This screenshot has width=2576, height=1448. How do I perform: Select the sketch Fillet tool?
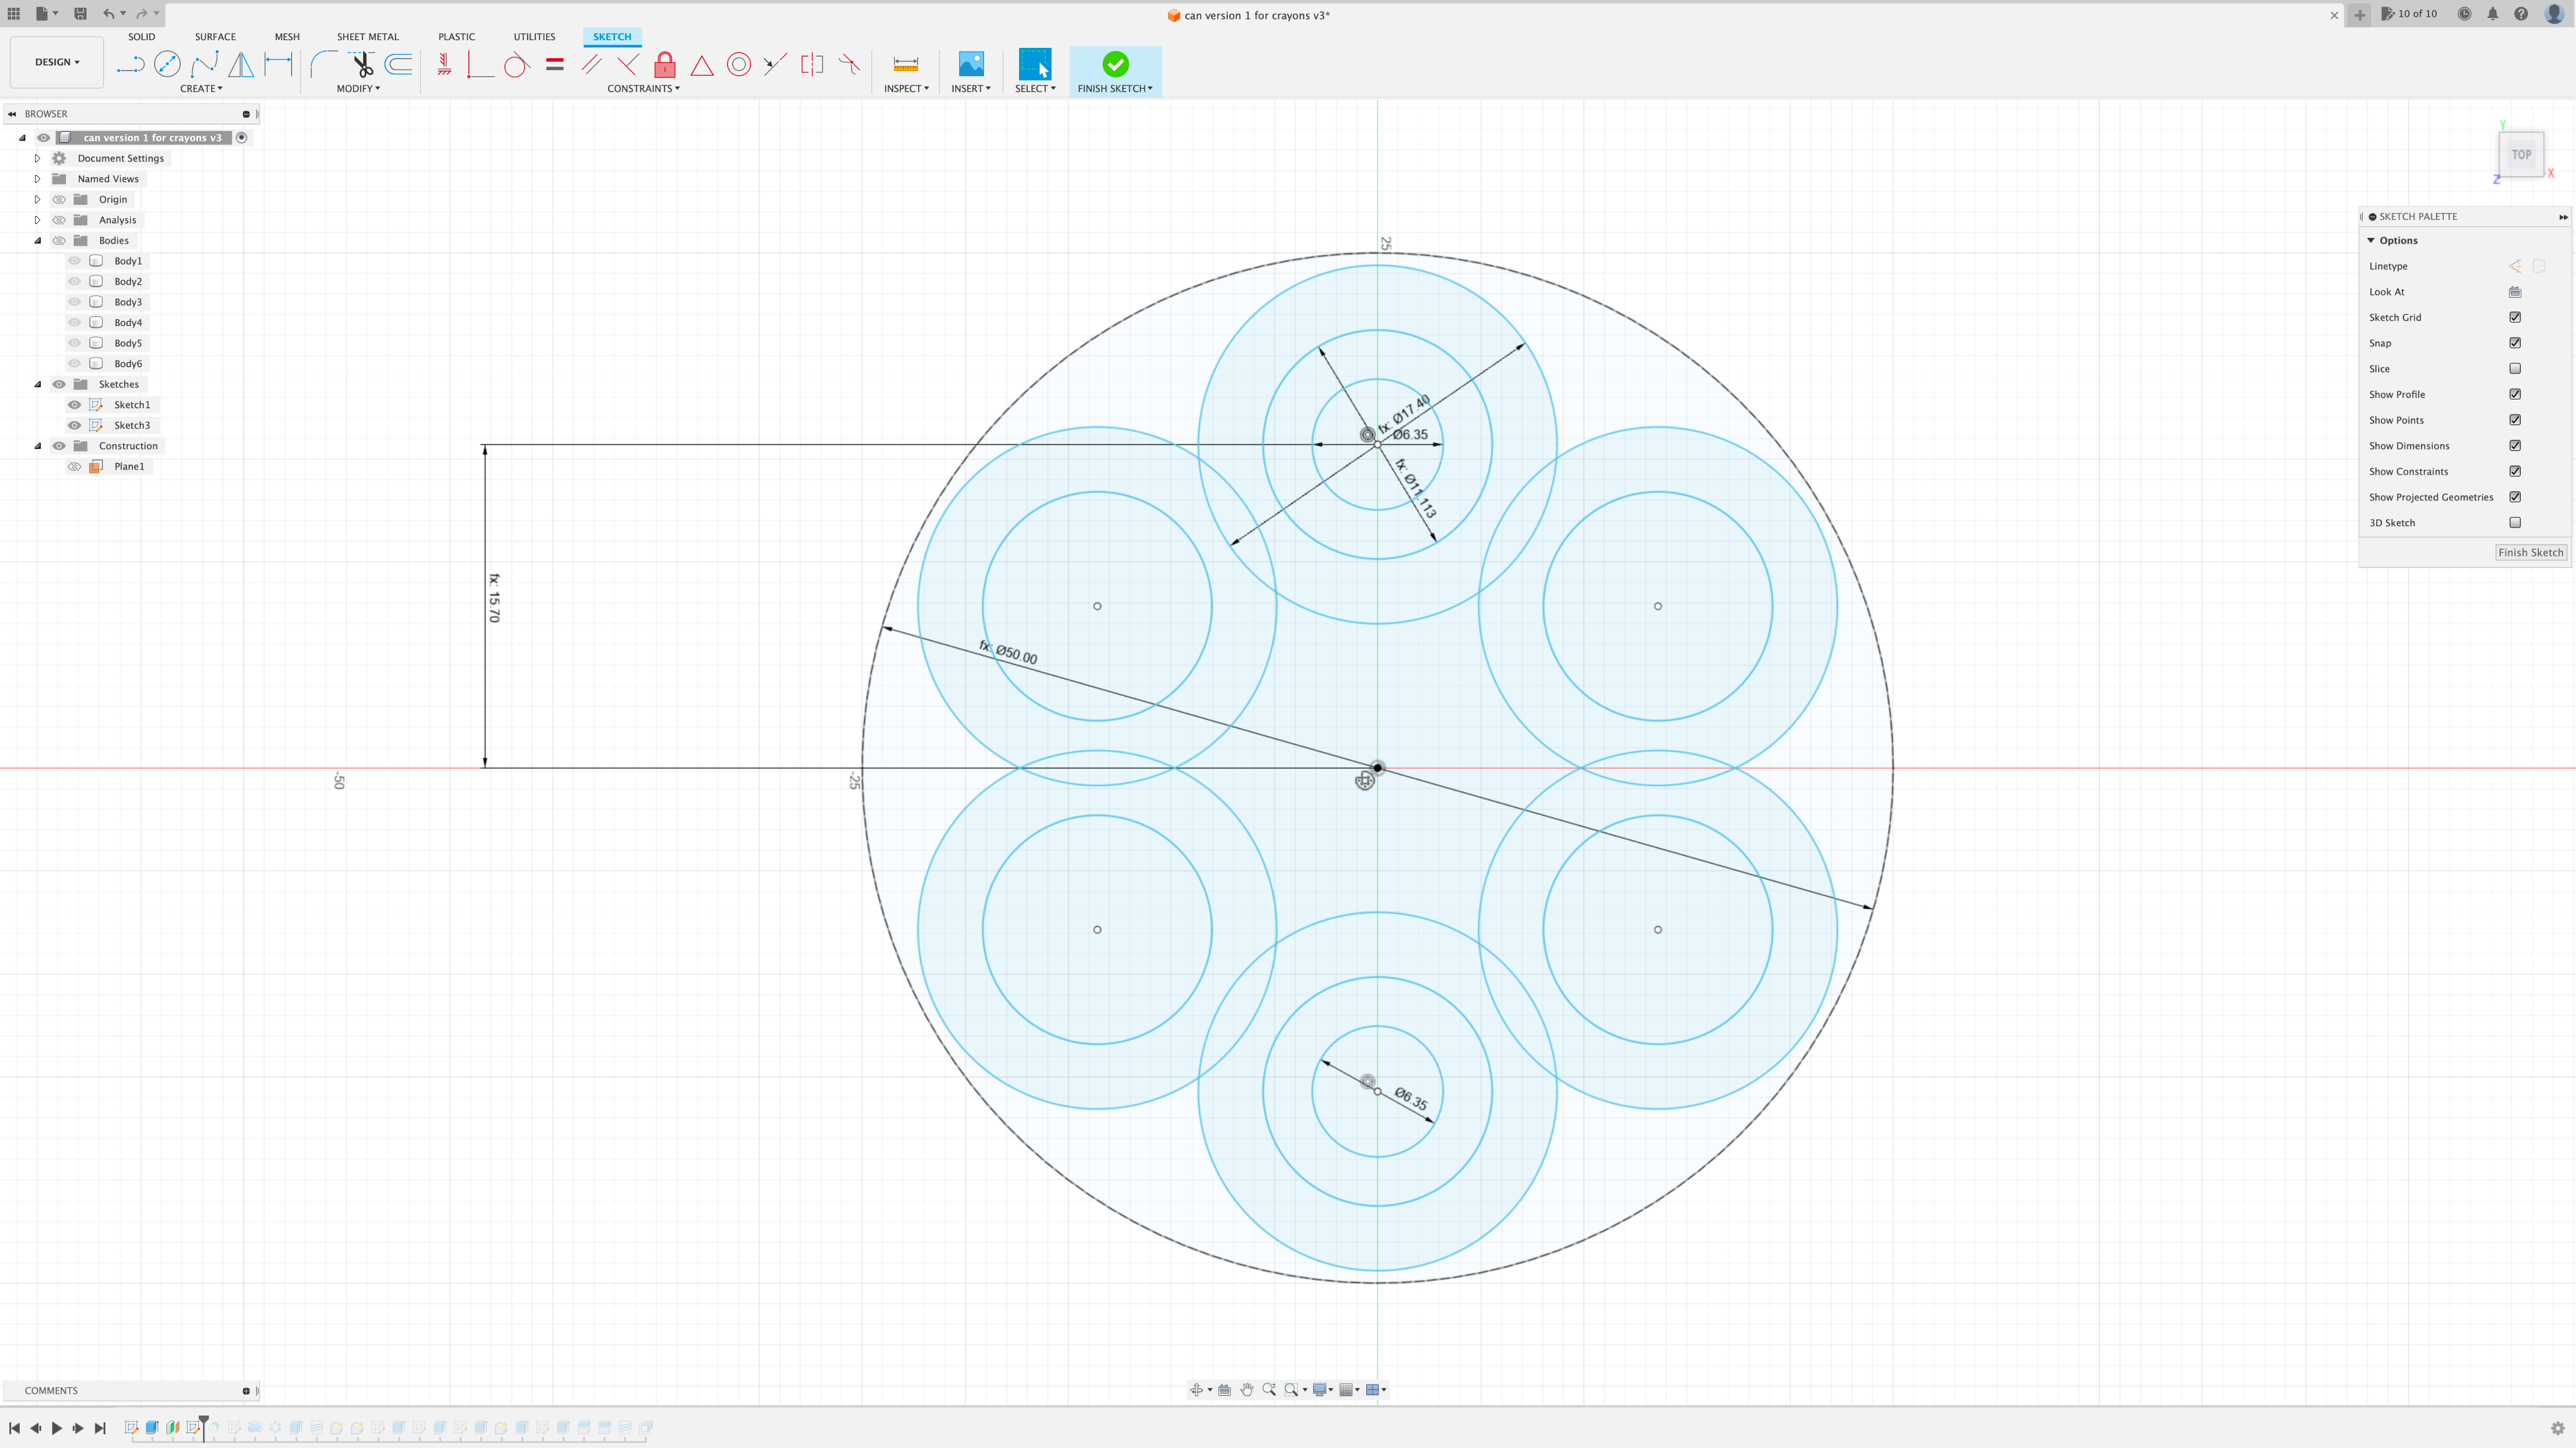[x=324, y=65]
